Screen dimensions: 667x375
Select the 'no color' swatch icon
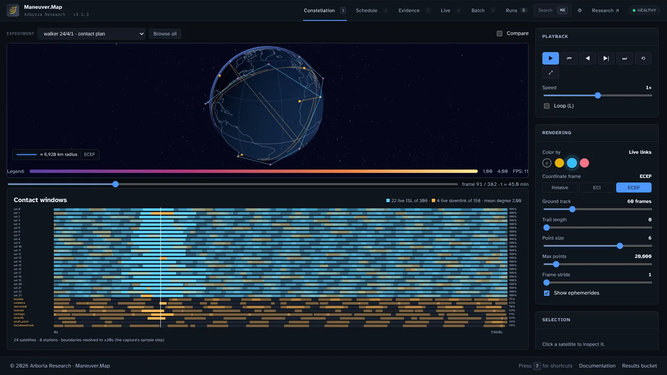tap(547, 163)
